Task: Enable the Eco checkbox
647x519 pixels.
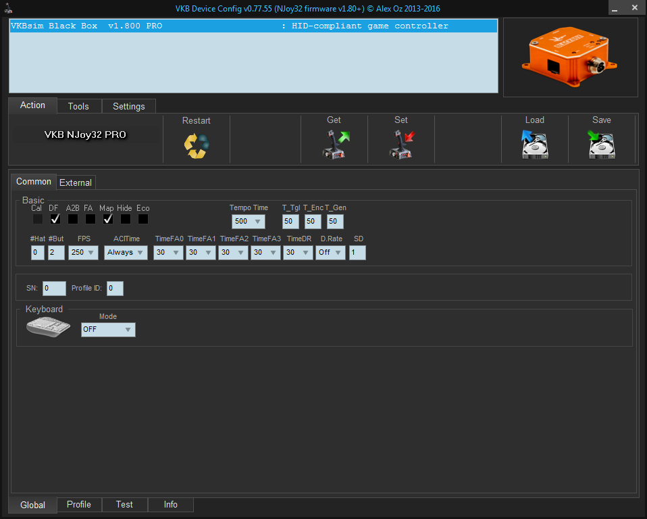Action: click(143, 219)
